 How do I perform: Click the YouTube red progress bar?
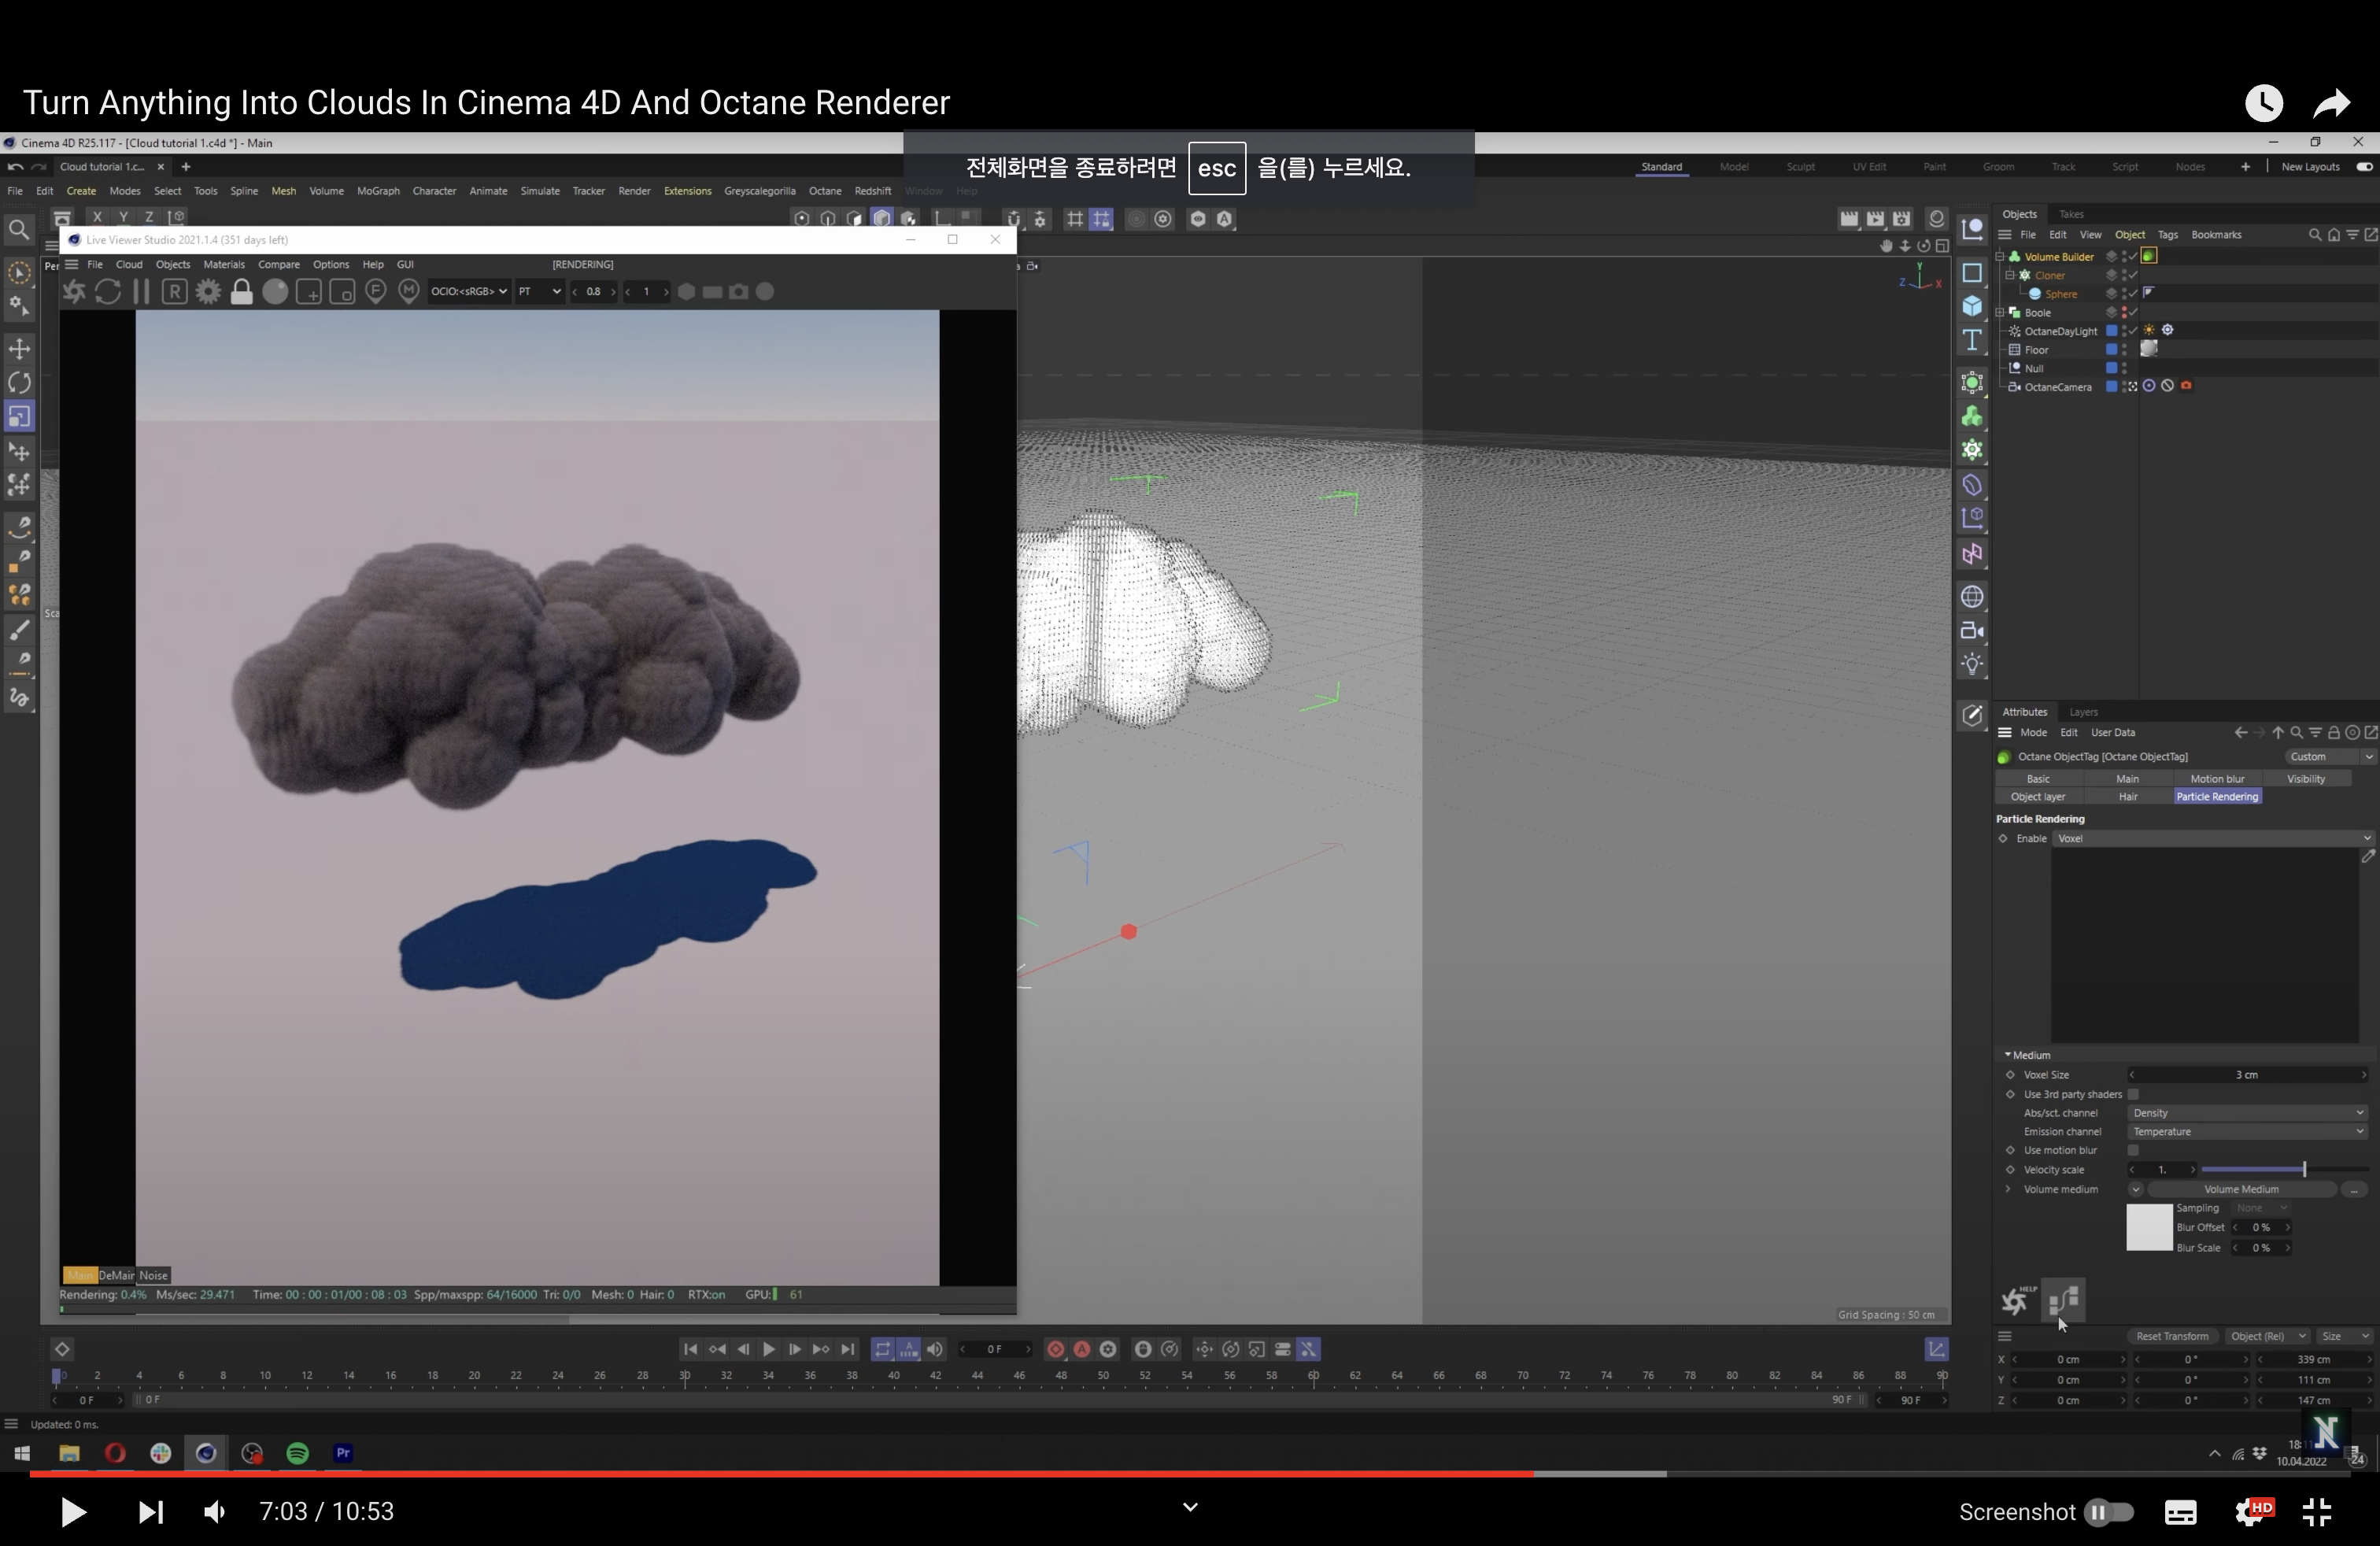[x=781, y=1474]
